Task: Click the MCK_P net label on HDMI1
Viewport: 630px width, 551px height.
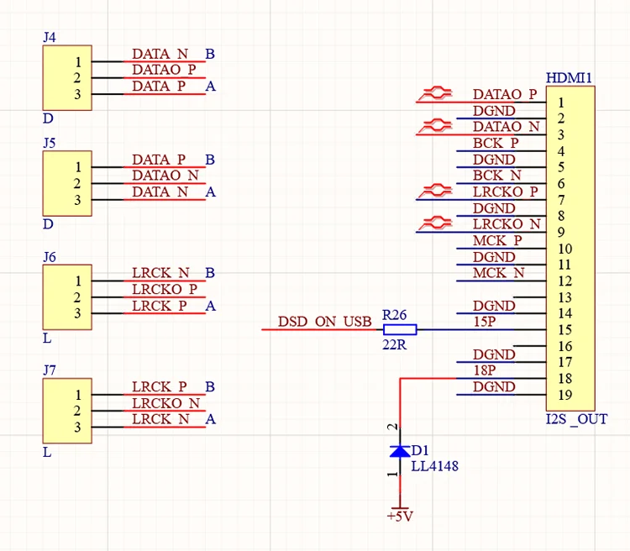Action: point(497,240)
